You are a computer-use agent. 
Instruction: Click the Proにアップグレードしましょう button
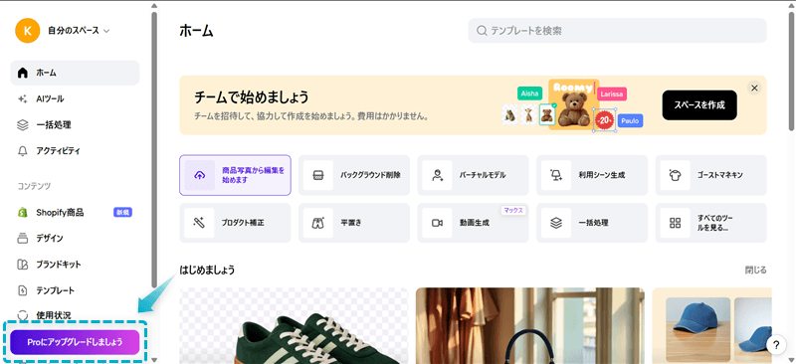(75, 342)
